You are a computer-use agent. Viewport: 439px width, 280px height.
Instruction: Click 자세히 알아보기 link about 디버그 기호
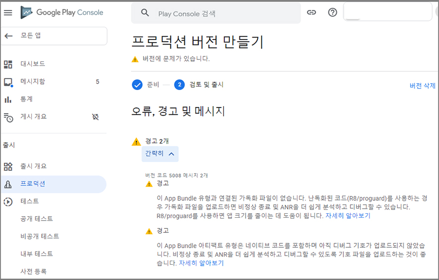pos(201,263)
